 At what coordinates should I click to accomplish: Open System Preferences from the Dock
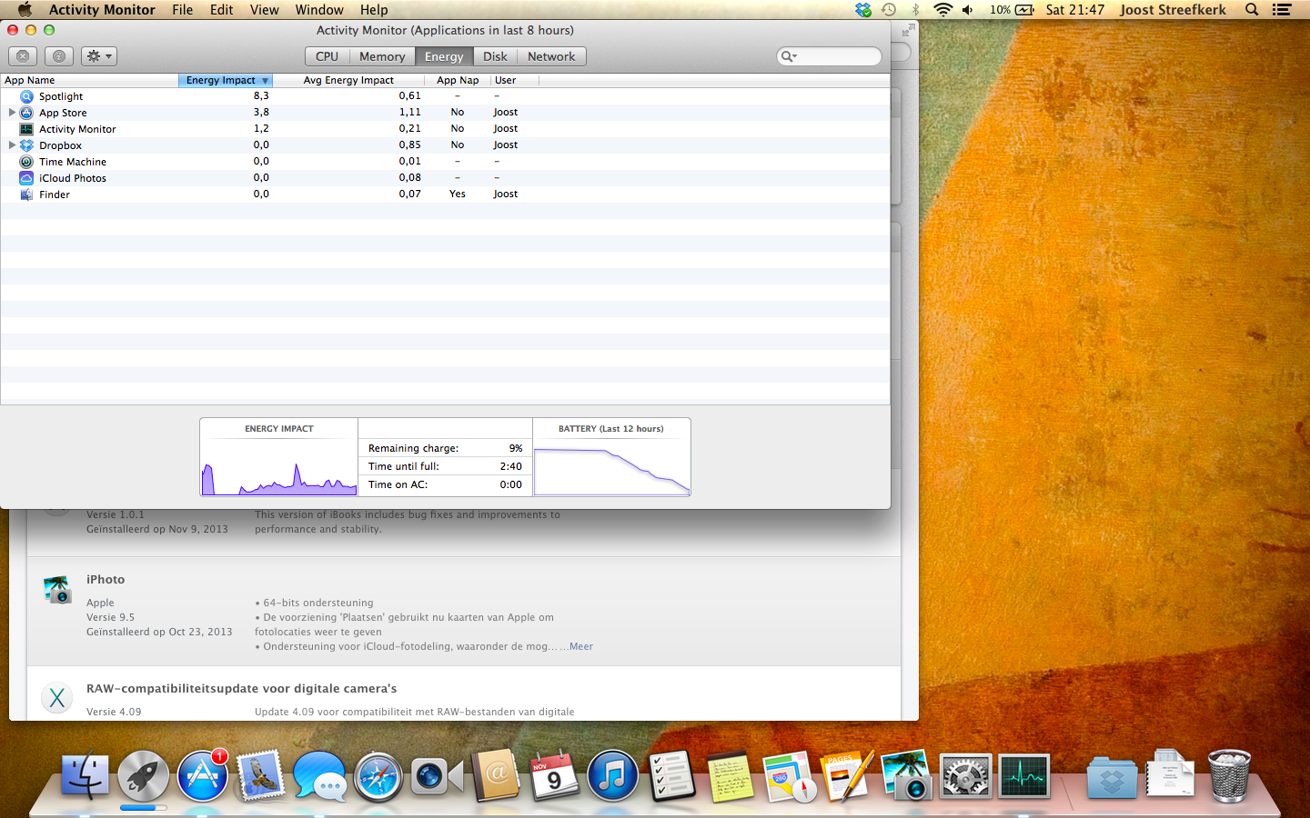pos(965,776)
